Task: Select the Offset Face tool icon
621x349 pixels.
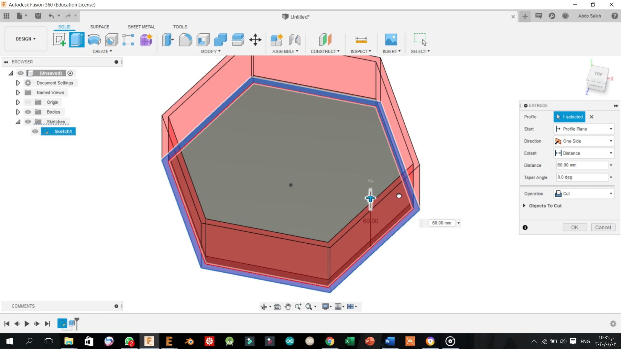Action: pyautogui.click(x=238, y=40)
